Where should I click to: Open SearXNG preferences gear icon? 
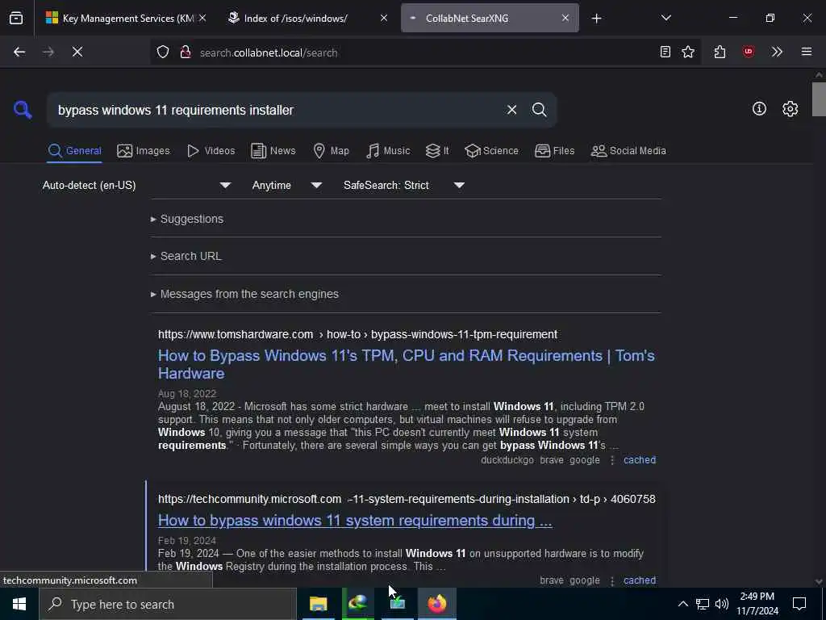790,109
